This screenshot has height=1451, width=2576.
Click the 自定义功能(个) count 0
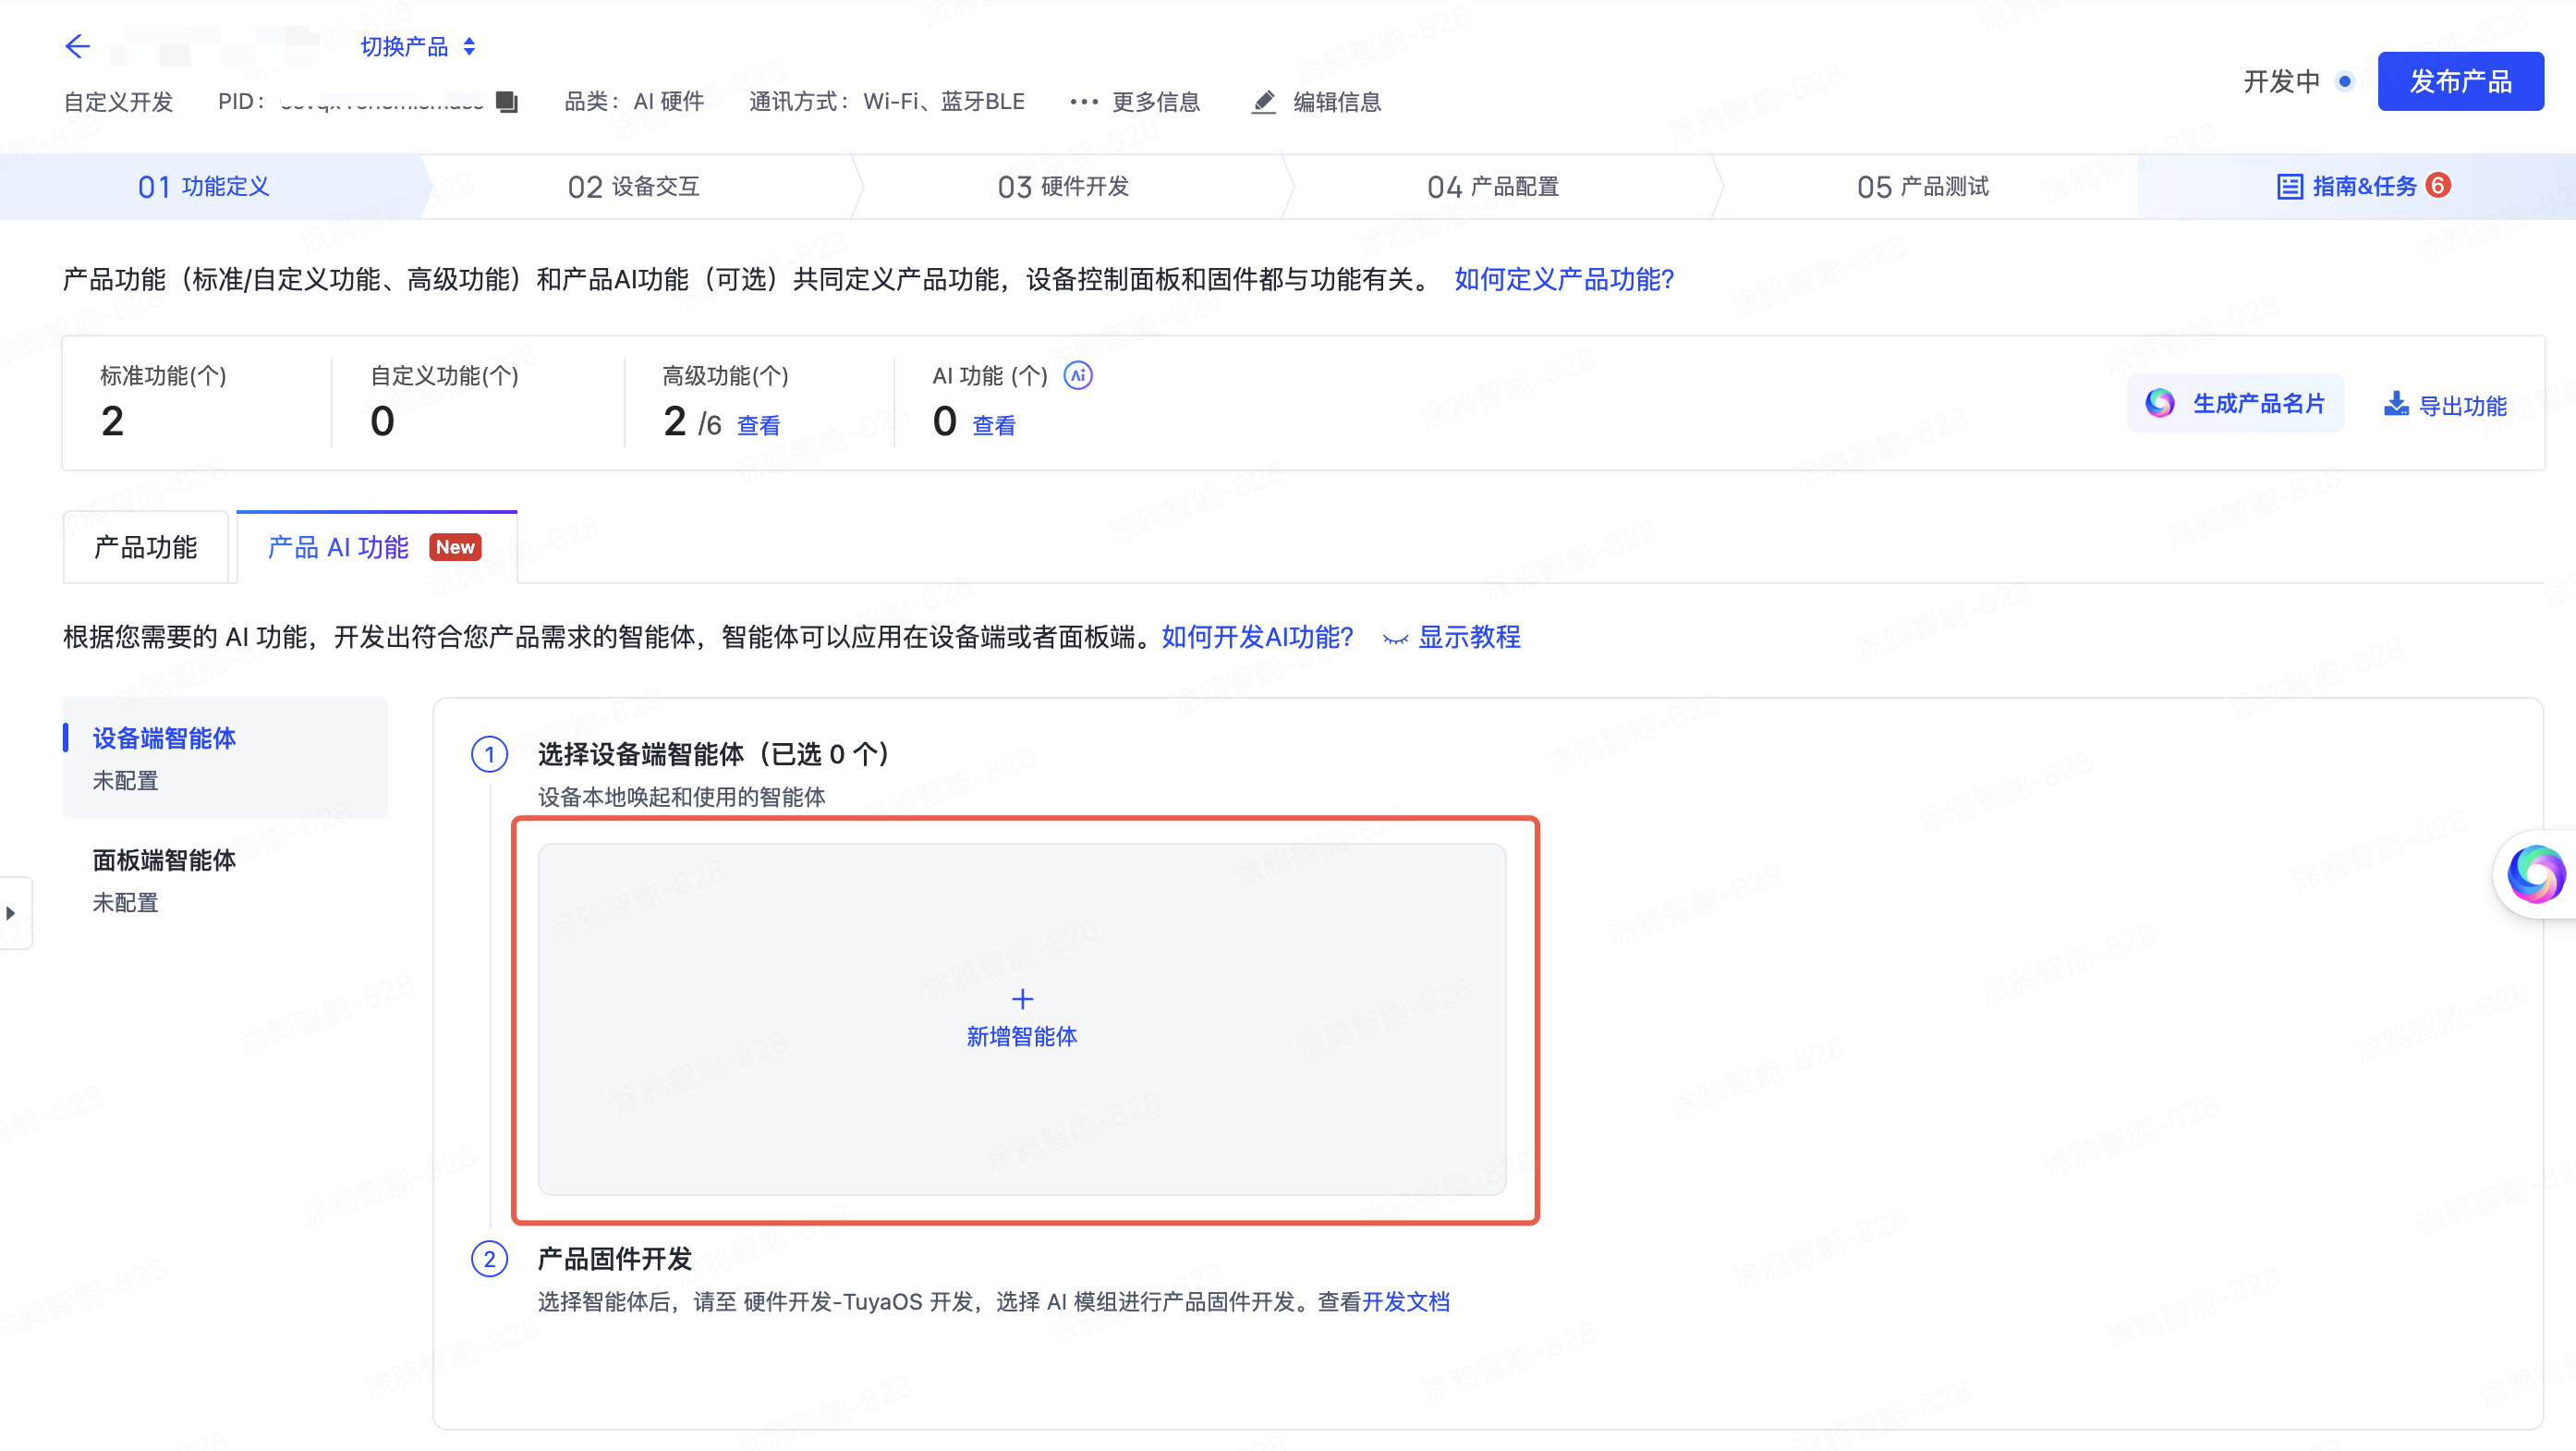point(382,421)
